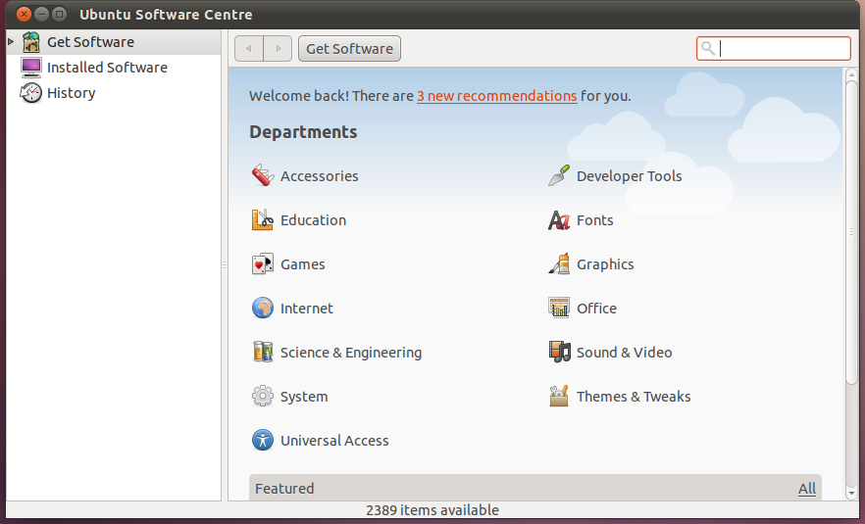The image size is (865, 524).
Task: Close the Ubuntu Software Centre window
Action: [x=24, y=14]
